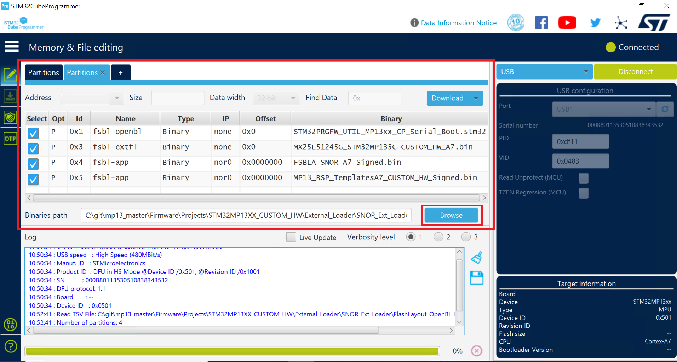Screen dimensions: 677x362
Task: Expand the Address dropdown
Action: coord(117,98)
